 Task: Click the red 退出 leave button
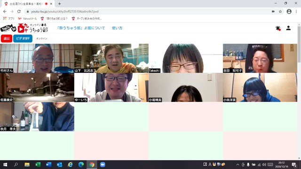pyautogui.click(x=7, y=38)
